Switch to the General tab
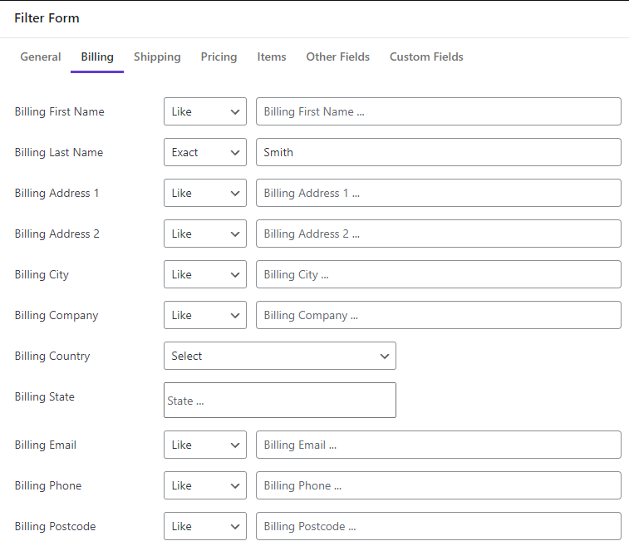629x551 pixels. [41, 57]
